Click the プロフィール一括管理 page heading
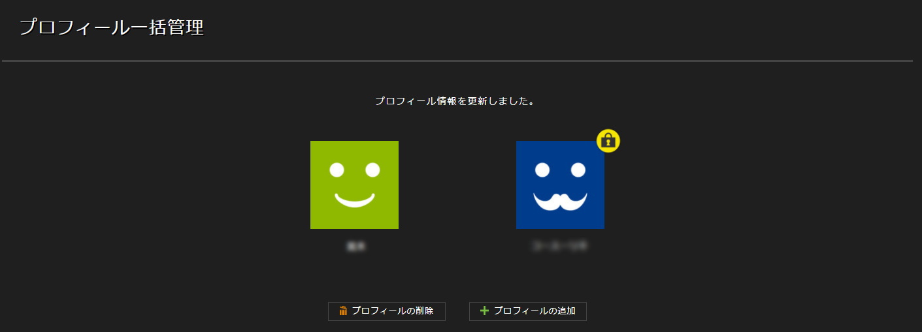The image size is (922, 332). click(x=112, y=28)
